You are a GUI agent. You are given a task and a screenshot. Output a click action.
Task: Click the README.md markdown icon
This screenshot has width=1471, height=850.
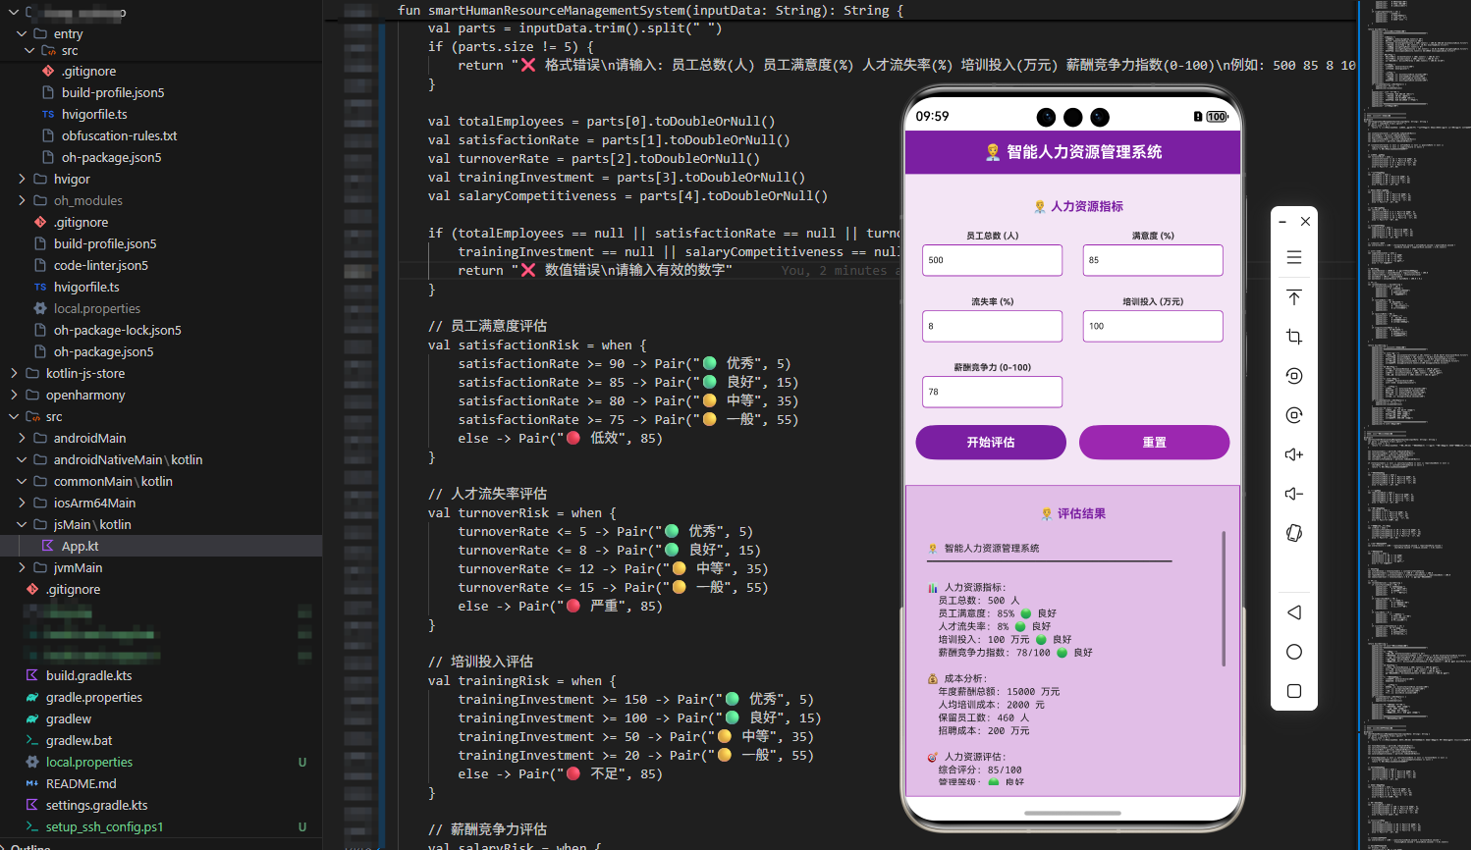click(32, 783)
